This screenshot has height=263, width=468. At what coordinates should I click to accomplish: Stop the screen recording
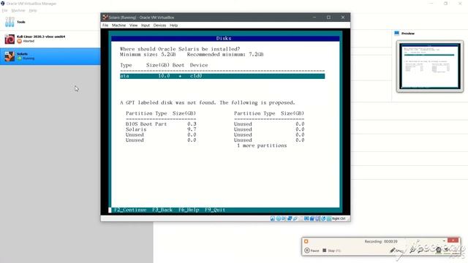(331, 251)
